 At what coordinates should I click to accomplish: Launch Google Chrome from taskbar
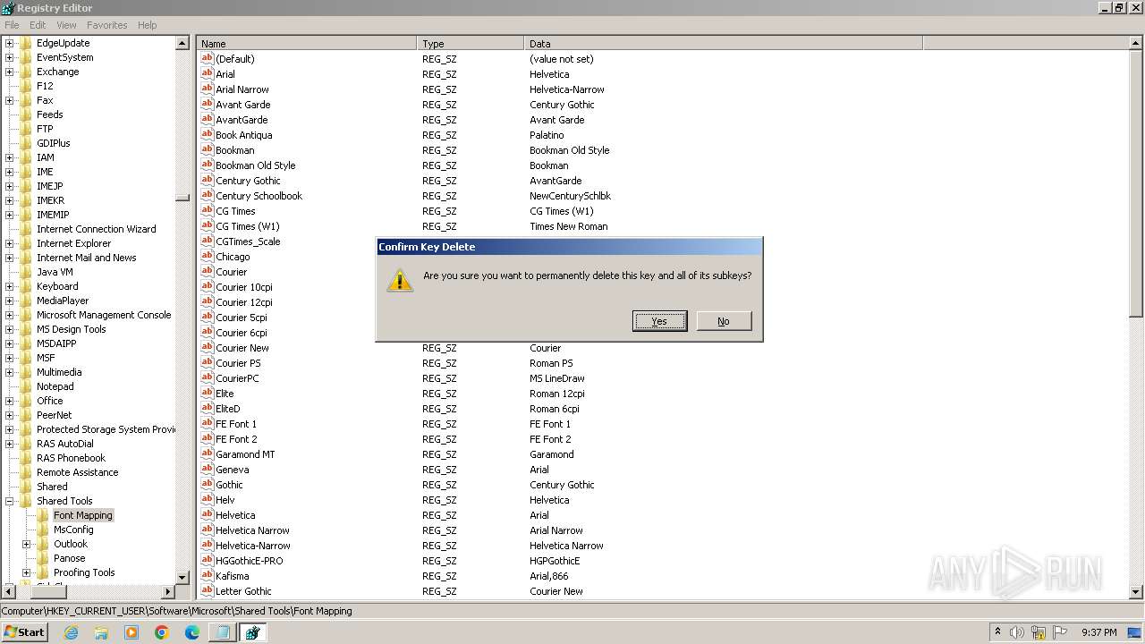coord(162,632)
